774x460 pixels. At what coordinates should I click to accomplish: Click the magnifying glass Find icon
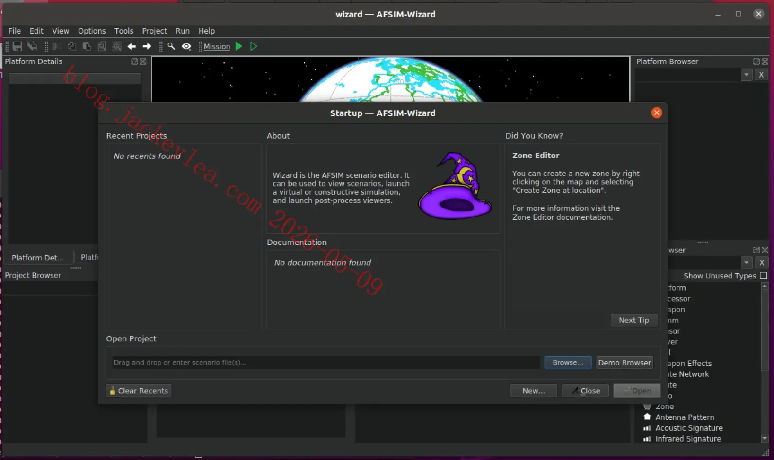(171, 46)
